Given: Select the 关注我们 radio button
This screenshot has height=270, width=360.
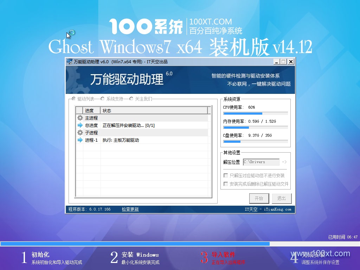Looking at the screenshot, I should point(131,99).
